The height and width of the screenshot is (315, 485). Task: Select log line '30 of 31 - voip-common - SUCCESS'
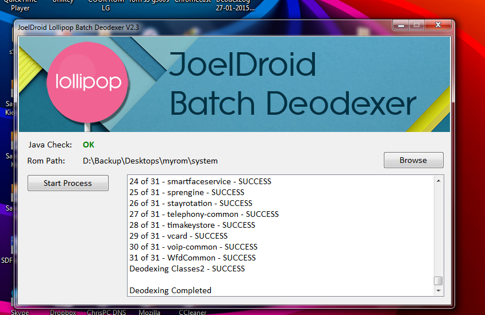[x=193, y=247]
